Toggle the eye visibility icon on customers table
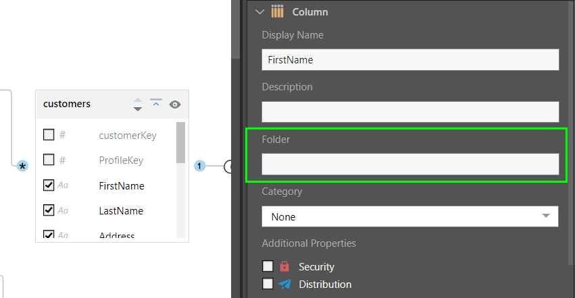The width and height of the screenshot is (575, 298). click(175, 105)
